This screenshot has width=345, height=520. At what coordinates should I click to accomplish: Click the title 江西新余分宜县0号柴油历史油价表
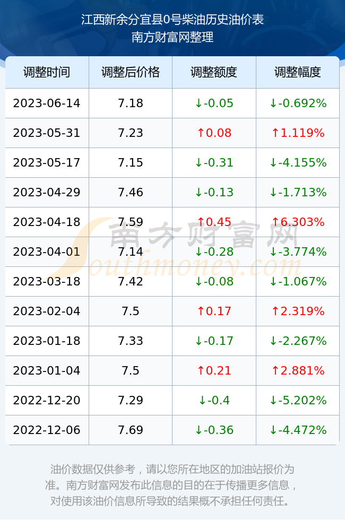172,20
